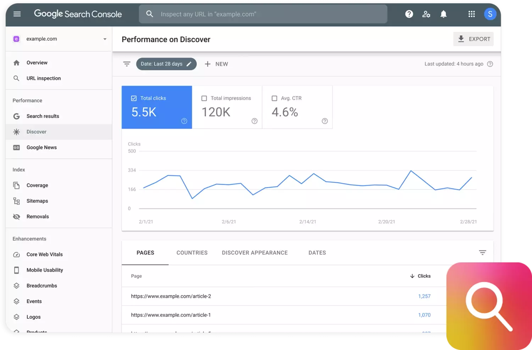Open the Core Web Vitals report
This screenshot has width=532, height=350.
[44, 254]
